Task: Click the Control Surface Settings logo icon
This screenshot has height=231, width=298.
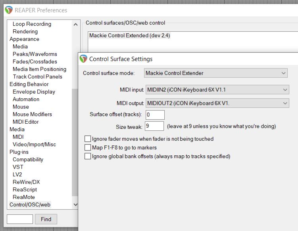Action: [83, 59]
